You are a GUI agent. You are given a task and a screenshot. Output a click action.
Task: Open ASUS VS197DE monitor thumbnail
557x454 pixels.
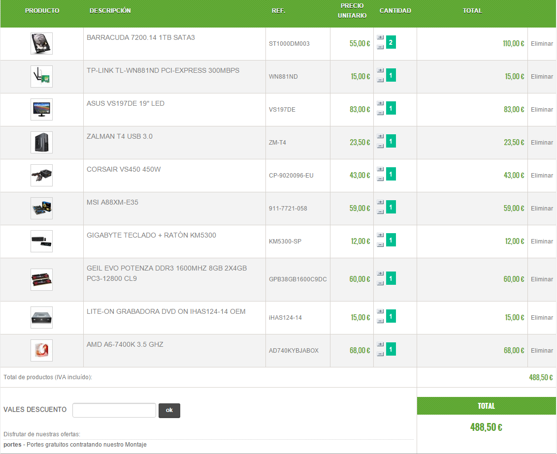coord(41,110)
